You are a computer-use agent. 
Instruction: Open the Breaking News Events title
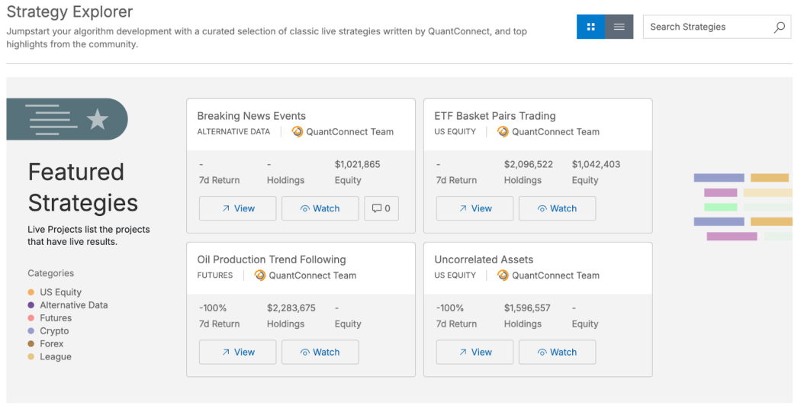point(251,116)
